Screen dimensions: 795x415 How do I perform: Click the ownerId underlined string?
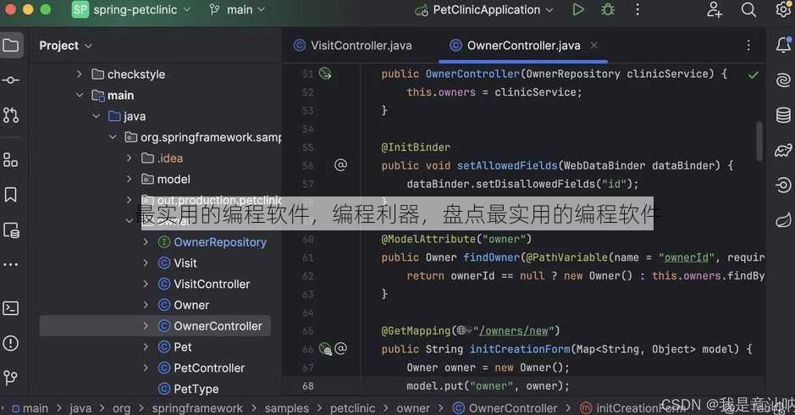686,257
